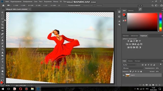This screenshot has width=163, height=91.
Task: Switch to the 'Образцы' tab
Action: (131, 11)
